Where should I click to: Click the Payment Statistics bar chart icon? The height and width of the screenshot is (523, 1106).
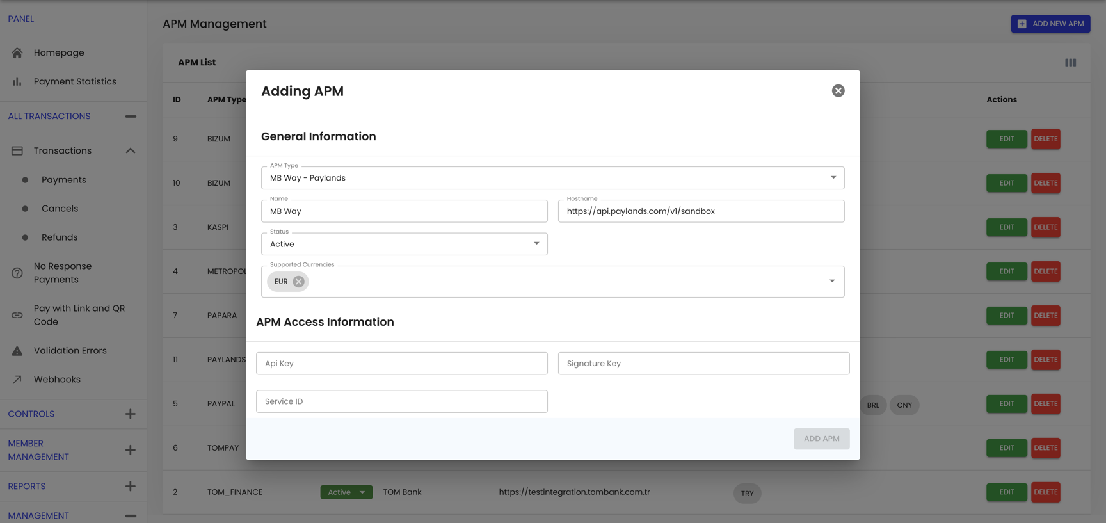(x=17, y=81)
